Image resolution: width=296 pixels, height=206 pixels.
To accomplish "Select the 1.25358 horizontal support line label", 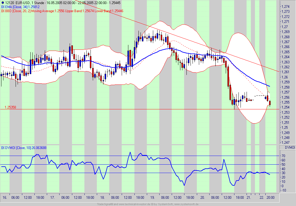I will [x=10, y=107].
